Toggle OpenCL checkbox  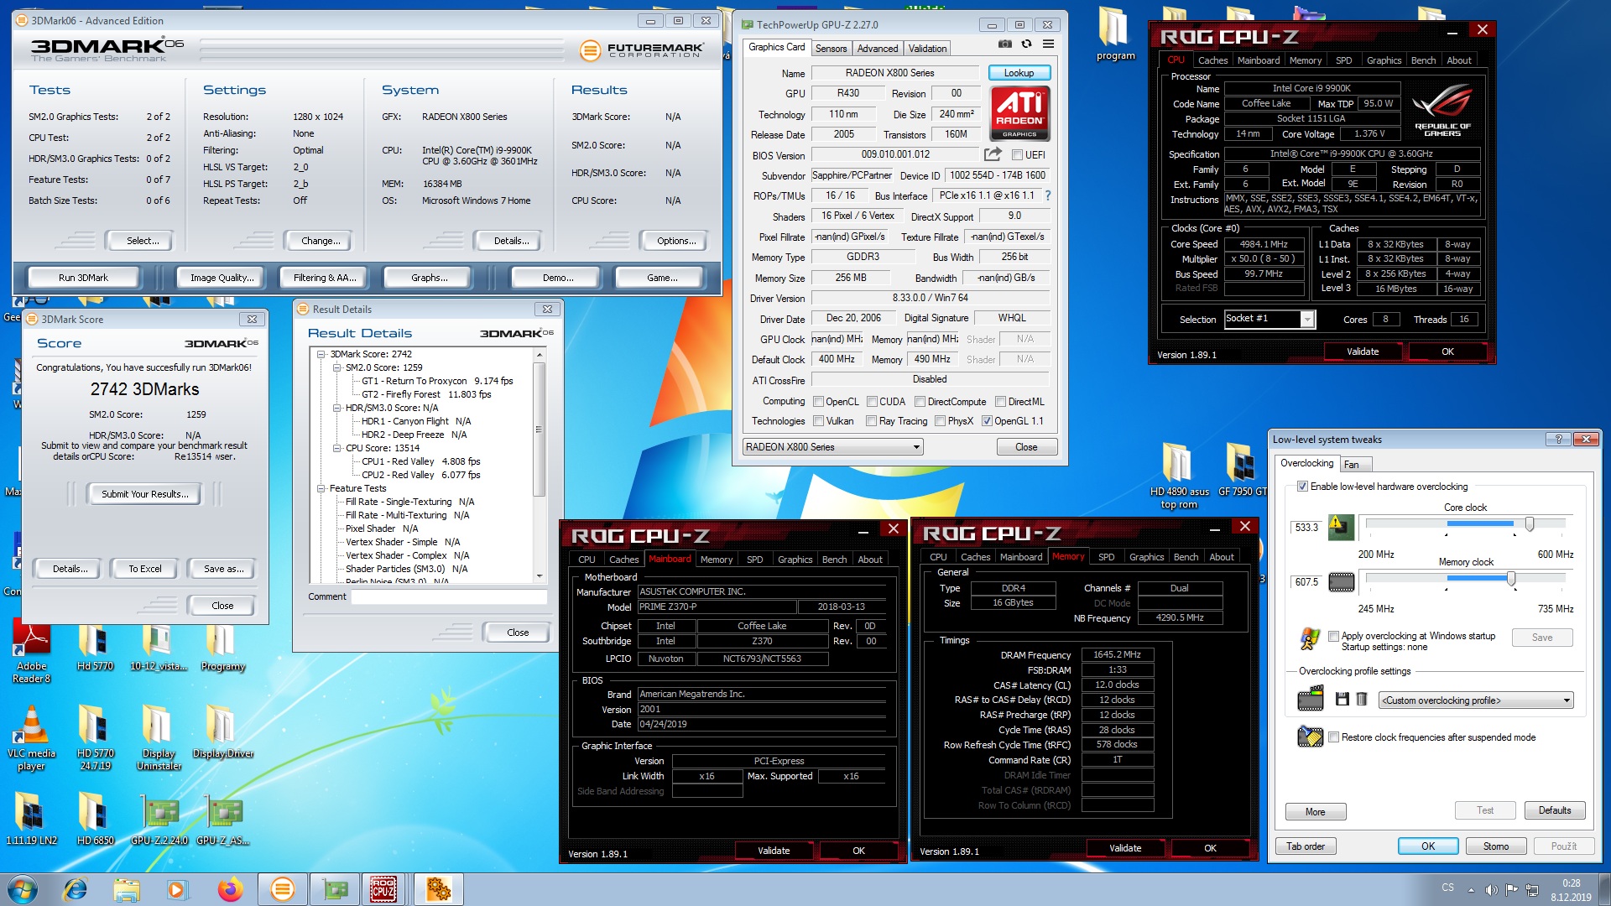pos(819,402)
